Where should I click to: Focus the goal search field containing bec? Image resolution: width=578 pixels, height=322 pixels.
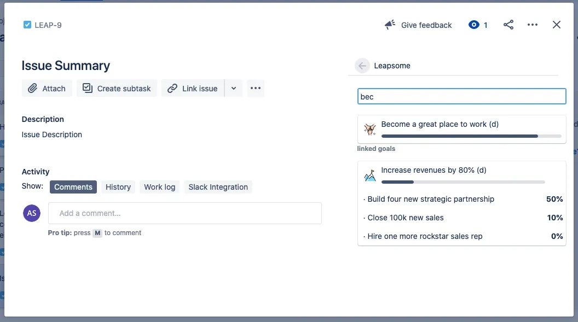[461, 96]
